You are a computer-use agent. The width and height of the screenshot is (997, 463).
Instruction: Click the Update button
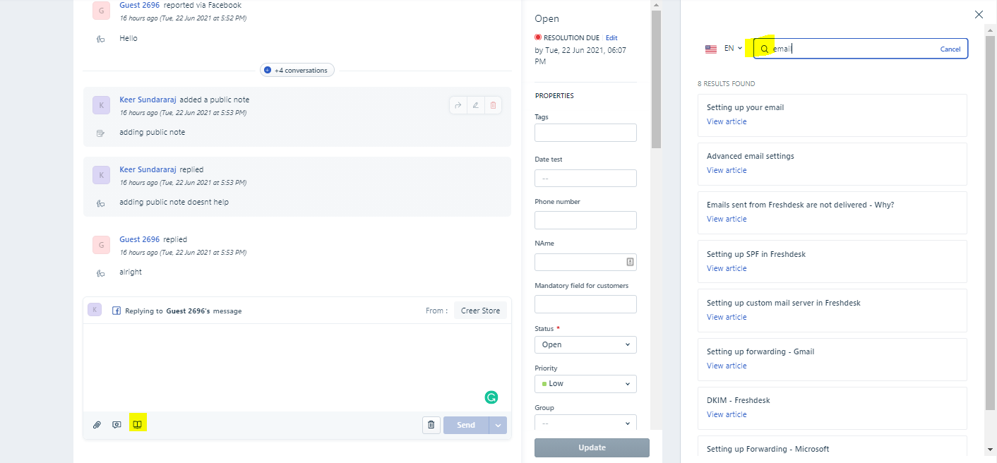592,447
